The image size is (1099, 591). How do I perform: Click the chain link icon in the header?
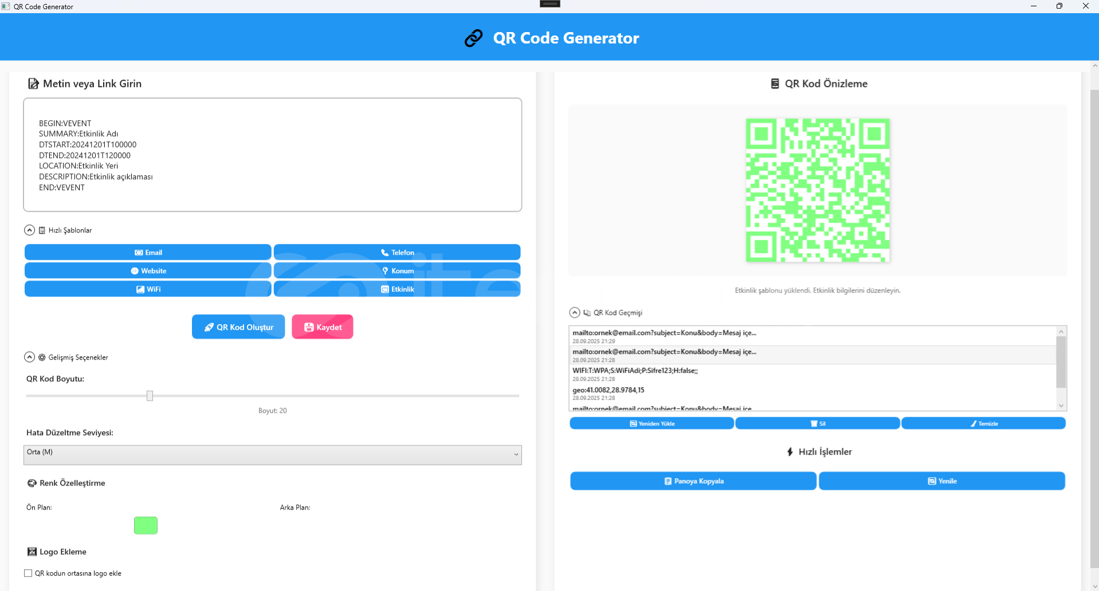474,38
